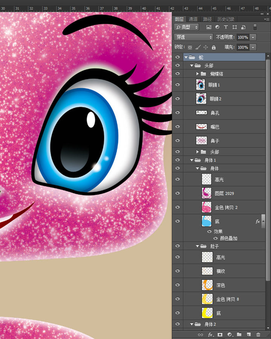The image size is (271, 339).
Task: Hide the 鼻孔 layer
Action: [178, 112]
